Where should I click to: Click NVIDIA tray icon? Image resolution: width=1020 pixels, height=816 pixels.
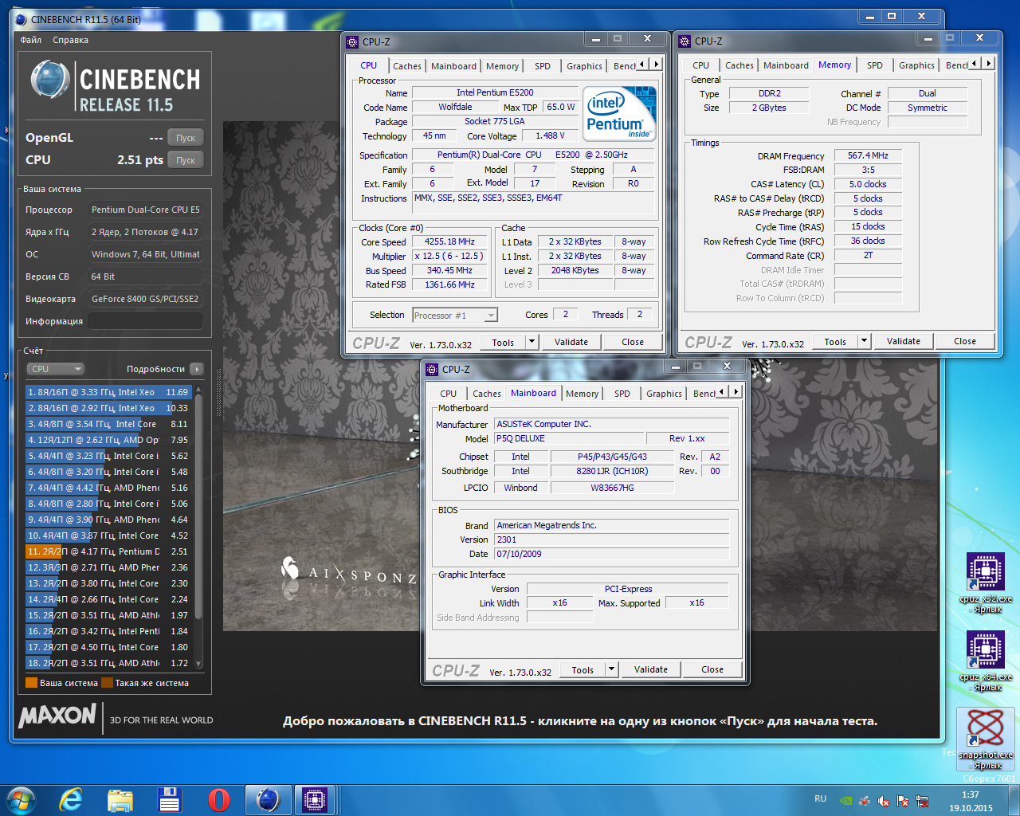click(846, 801)
